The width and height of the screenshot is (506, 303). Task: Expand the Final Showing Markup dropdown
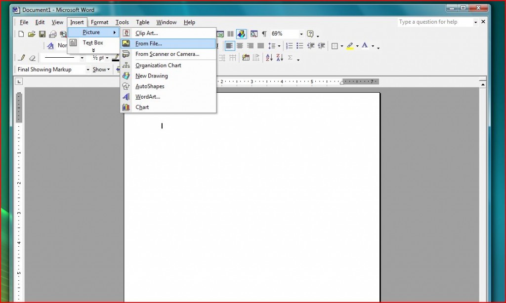point(87,70)
